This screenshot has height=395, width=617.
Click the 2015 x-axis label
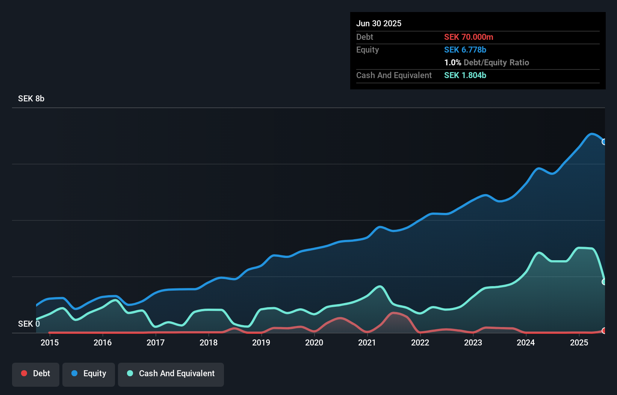(50, 342)
